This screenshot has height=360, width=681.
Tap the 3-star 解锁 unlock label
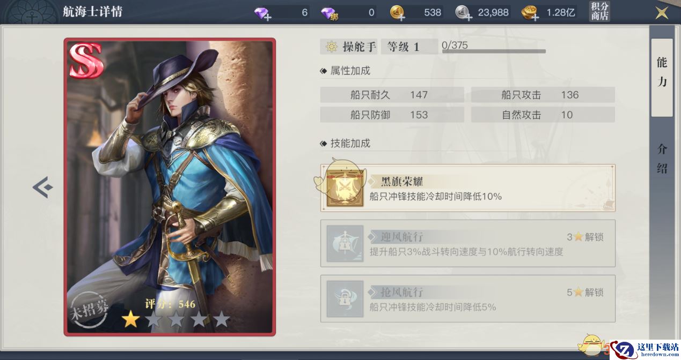pos(585,237)
